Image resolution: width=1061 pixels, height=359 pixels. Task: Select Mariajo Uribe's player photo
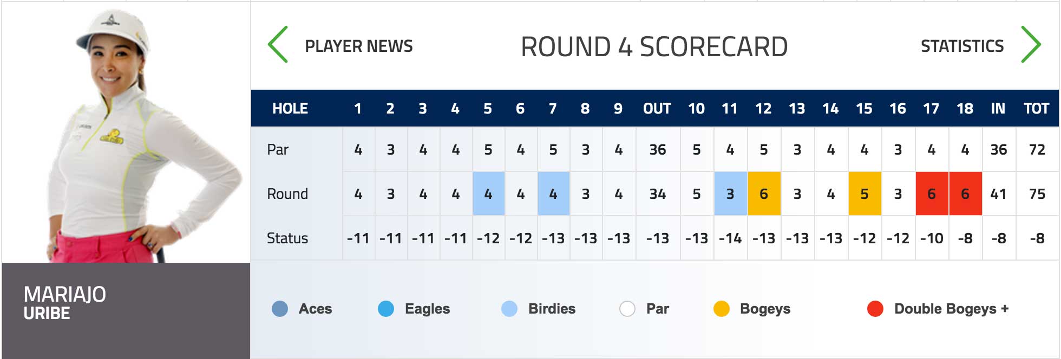tap(126, 132)
